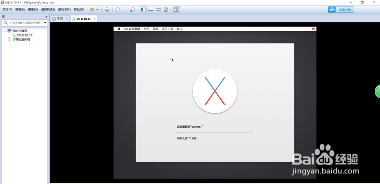The height and width of the screenshot is (184, 380).
Task: Switch to the 主页 tab
Action: [60, 19]
